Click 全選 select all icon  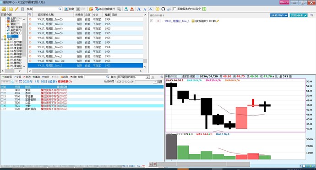17,77
